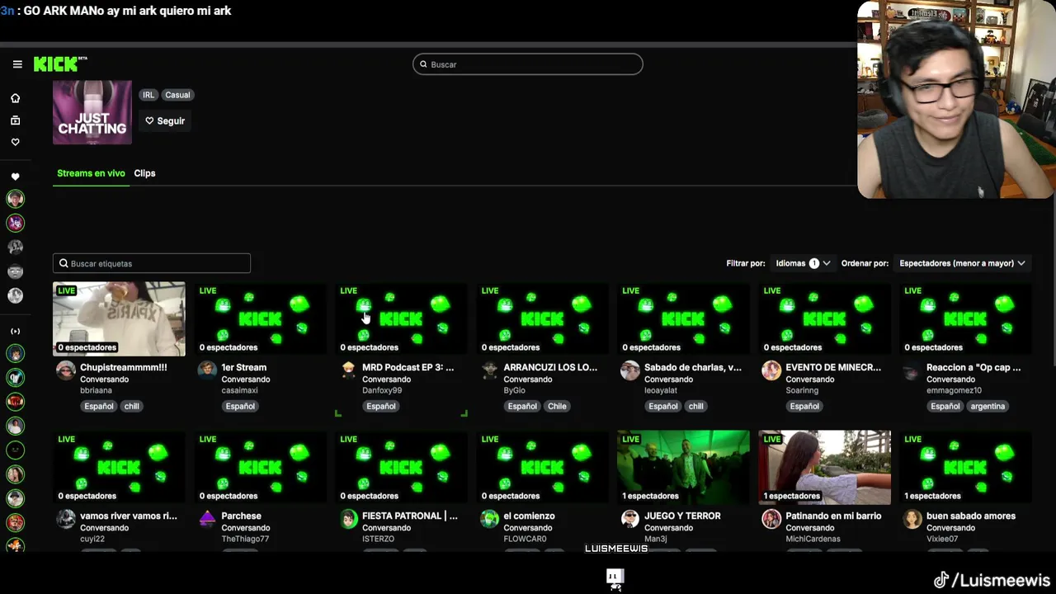Open FIESTA PATRONAL stream title
The image size is (1056, 594).
pos(410,516)
